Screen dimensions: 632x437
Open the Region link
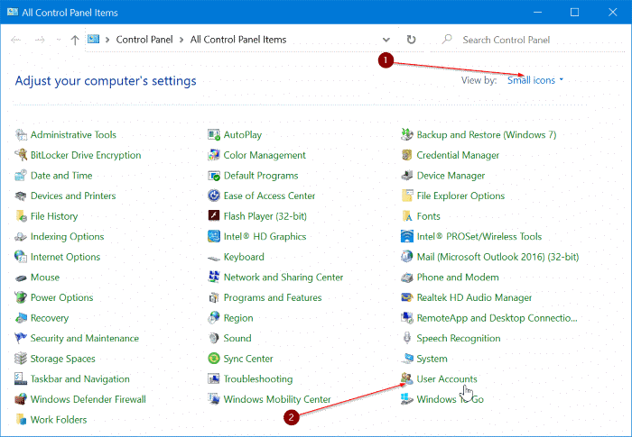coord(238,318)
